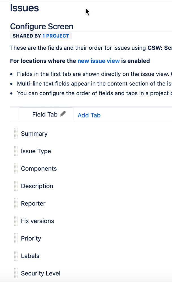Click the drag handle beside Security Level
This screenshot has height=282, width=172.
[16, 273]
